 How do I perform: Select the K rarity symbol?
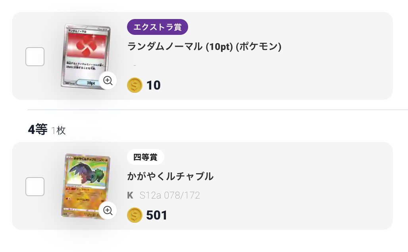coord(131,195)
